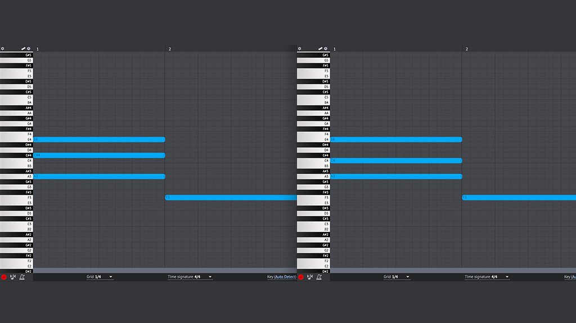This screenshot has width=576, height=323.
Task: Click bar 1 marker in left piano roll ruler
Action: click(x=38, y=49)
